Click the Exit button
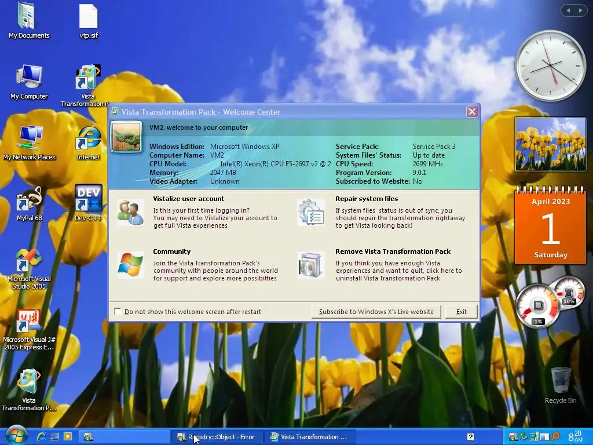The image size is (593, 445). point(461,312)
